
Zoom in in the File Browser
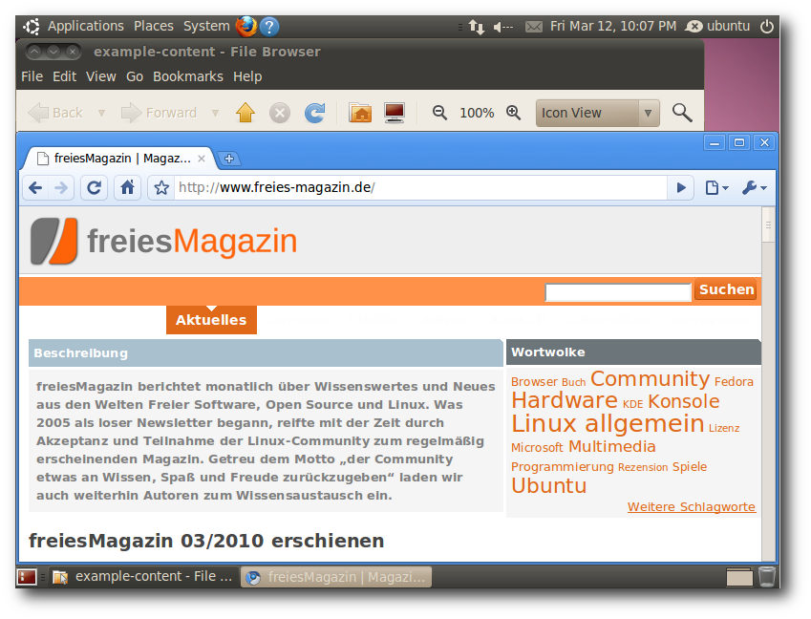coord(513,112)
